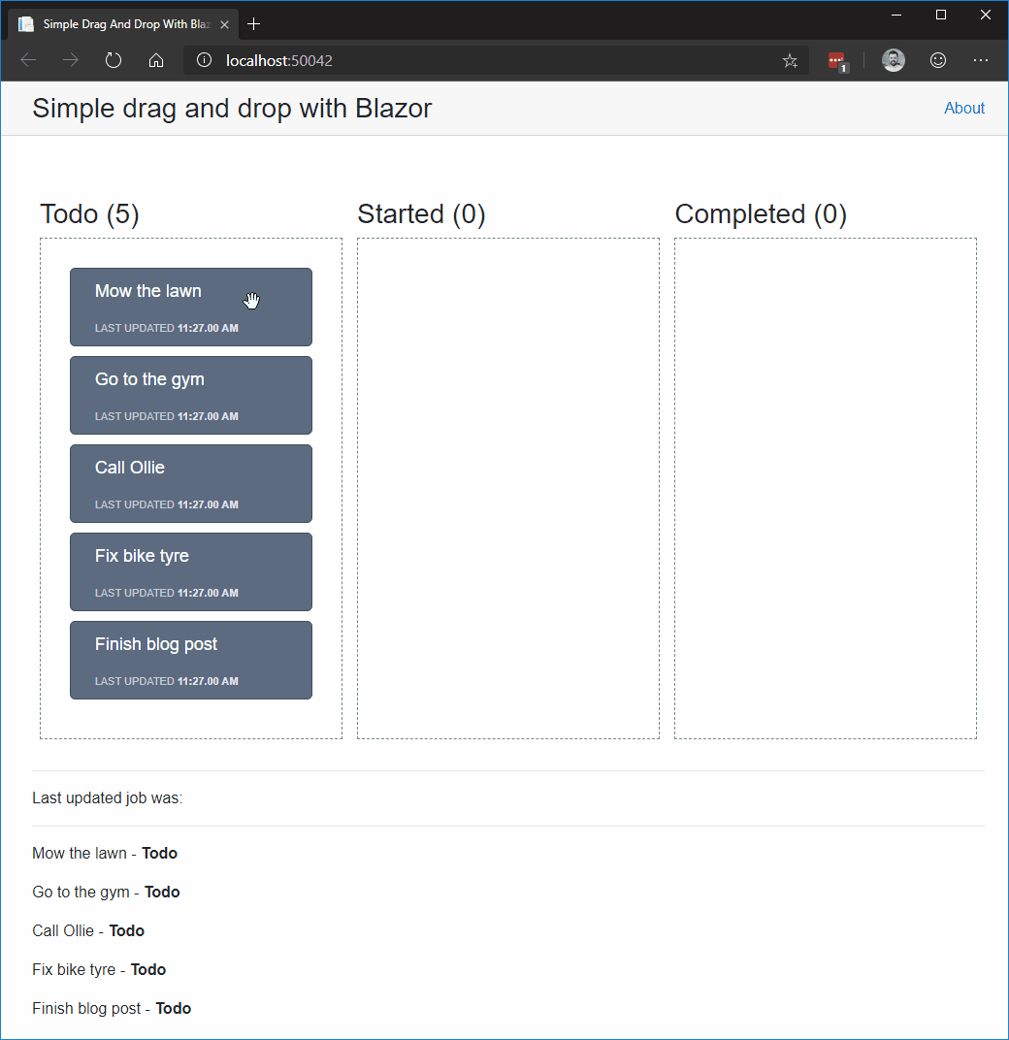Open the browser settings ellipsis menu
The width and height of the screenshot is (1009, 1040).
coord(981,59)
